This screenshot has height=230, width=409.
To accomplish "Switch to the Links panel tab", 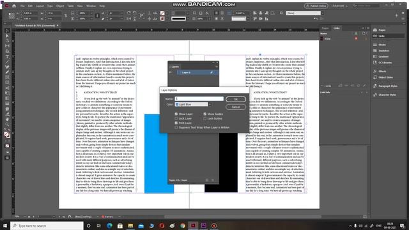I will [x=337, y=28].
